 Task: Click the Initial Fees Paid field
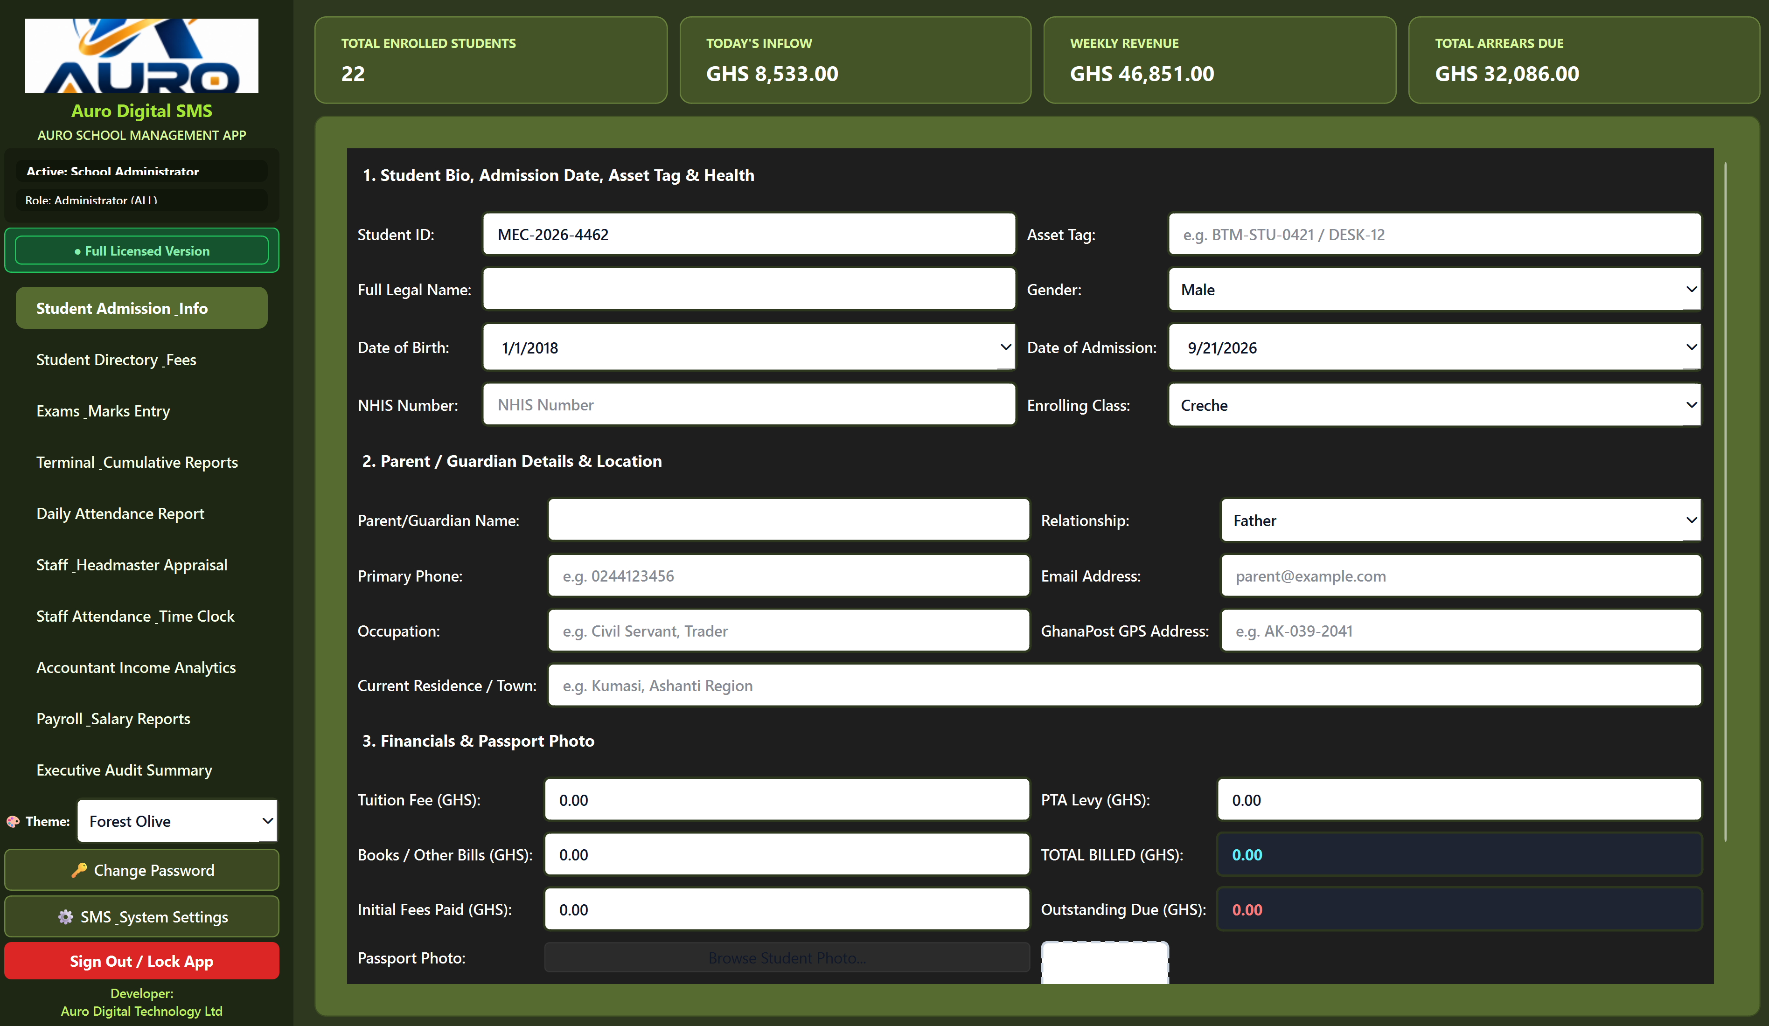pos(787,909)
